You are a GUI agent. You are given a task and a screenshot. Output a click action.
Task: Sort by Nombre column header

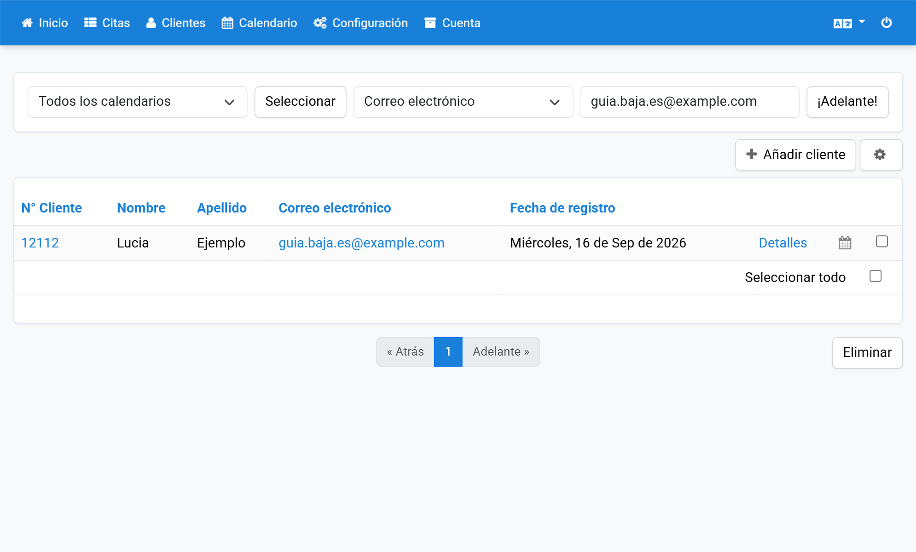pos(141,208)
